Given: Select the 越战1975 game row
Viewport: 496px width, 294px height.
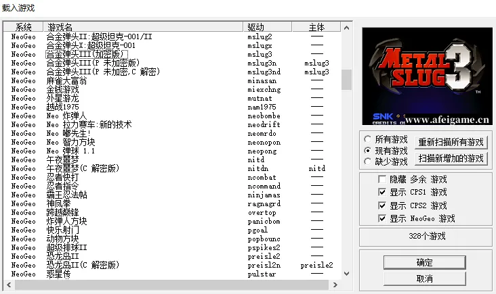Looking at the screenshot, I should pos(62,107).
